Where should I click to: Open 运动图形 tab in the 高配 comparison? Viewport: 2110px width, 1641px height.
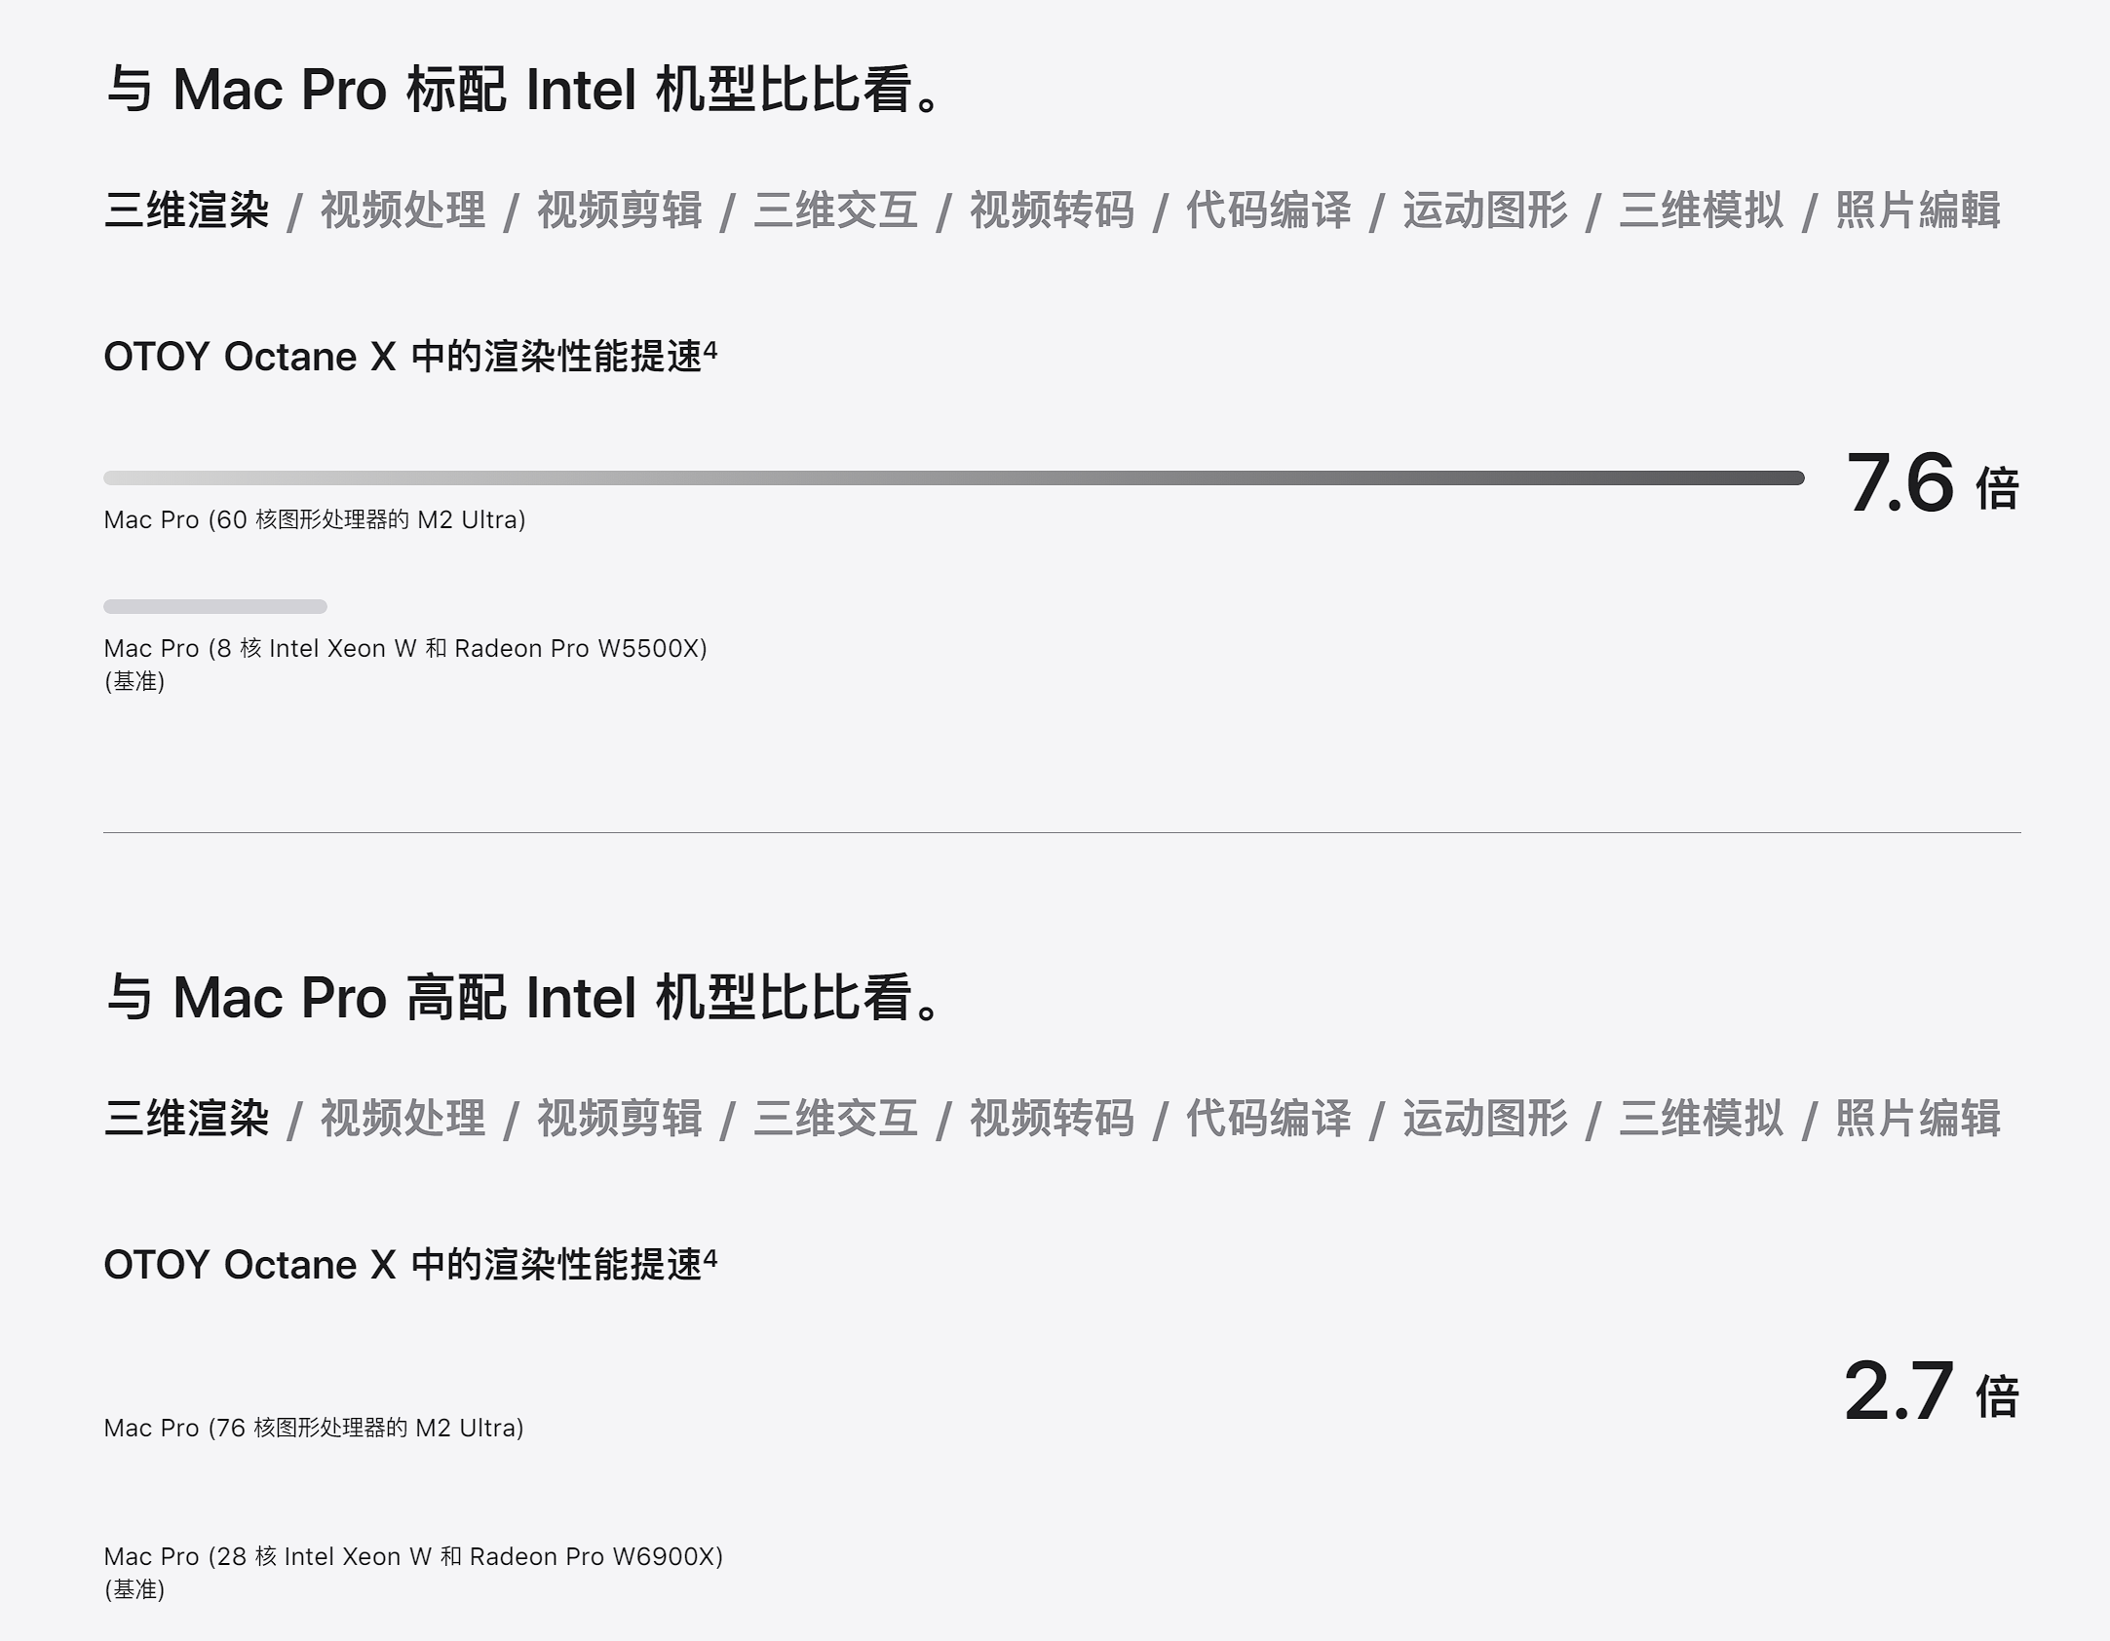(1485, 1119)
